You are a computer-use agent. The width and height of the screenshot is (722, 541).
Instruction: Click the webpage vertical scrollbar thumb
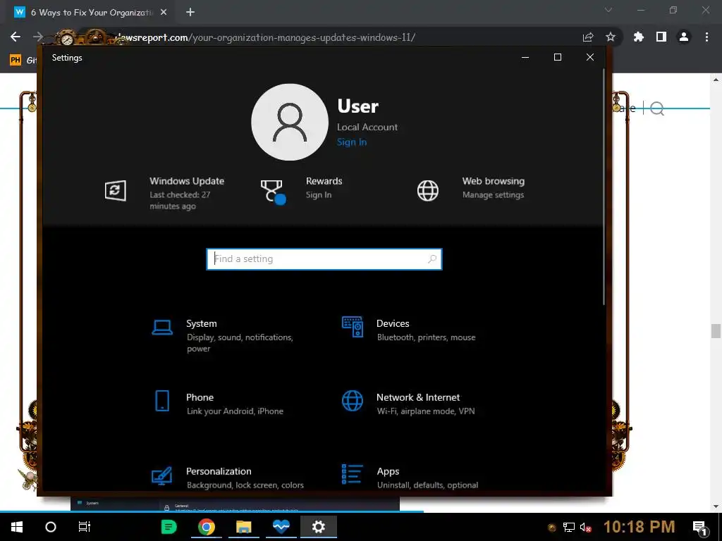point(716,331)
